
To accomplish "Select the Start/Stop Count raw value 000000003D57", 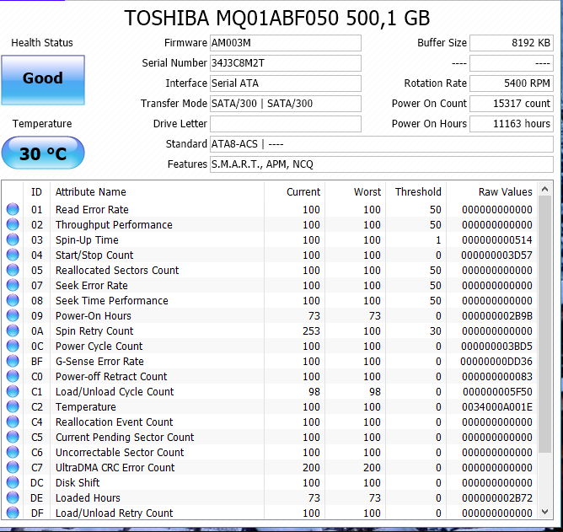I will tap(496, 255).
